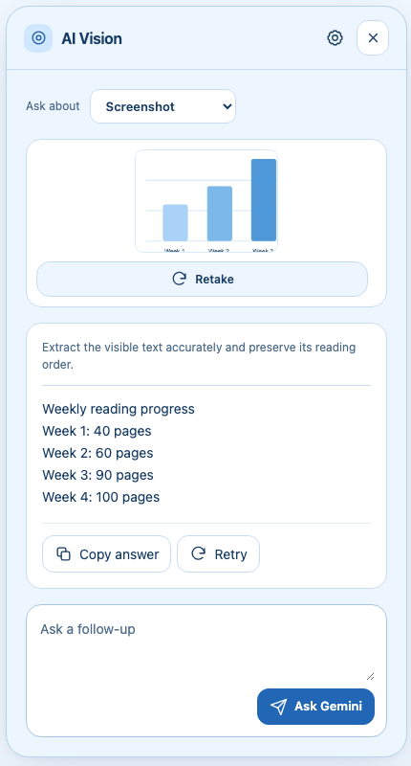411x766 pixels.
Task: Click the Copy answer button
Action: (106, 554)
